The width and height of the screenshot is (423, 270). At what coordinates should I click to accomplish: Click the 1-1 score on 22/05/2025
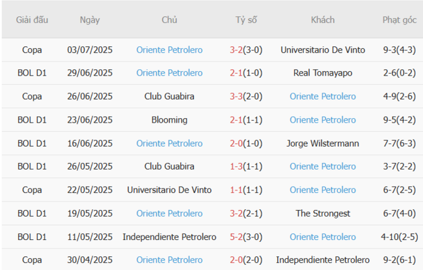pyautogui.click(x=236, y=190)
